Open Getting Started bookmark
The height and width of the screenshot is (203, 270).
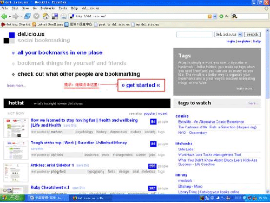pos(16,24)
